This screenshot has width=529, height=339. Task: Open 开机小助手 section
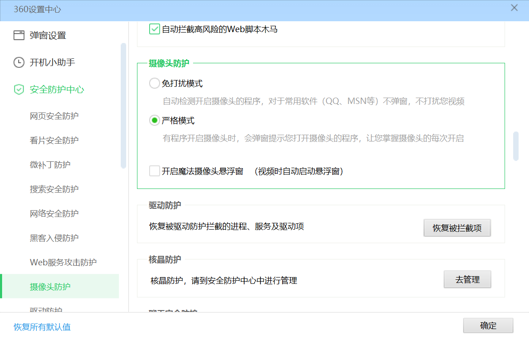point(52,62)
